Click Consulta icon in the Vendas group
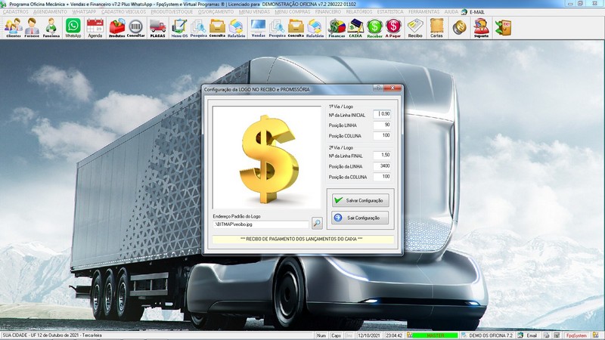 pyautogui.click(x=296, y=28)
